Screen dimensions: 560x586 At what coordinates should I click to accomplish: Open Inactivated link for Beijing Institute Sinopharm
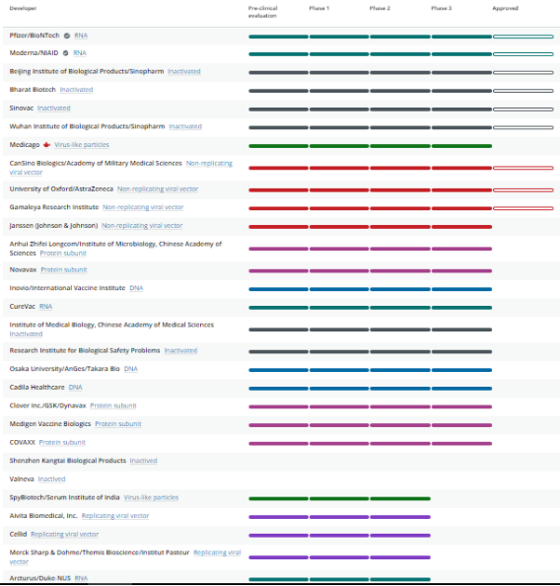pos(184,71)
